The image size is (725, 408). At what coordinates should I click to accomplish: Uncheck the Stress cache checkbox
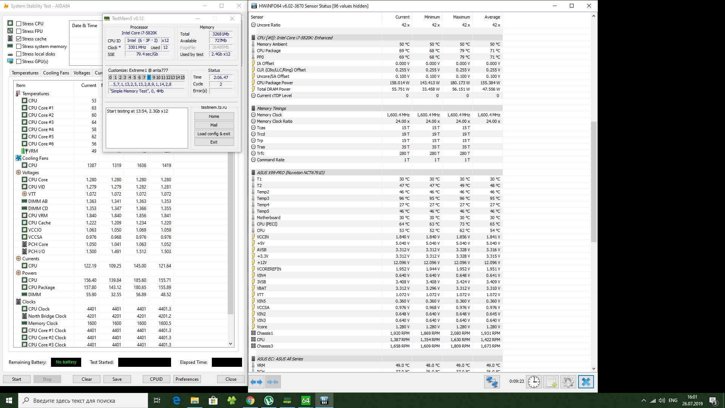tap(19, 39)
